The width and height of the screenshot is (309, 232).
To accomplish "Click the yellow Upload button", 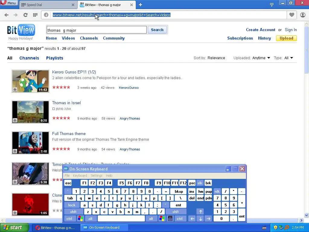I will click(x=286, y=38).
